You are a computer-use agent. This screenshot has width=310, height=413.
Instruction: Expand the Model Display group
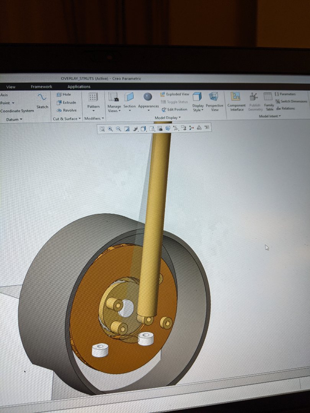168,117
